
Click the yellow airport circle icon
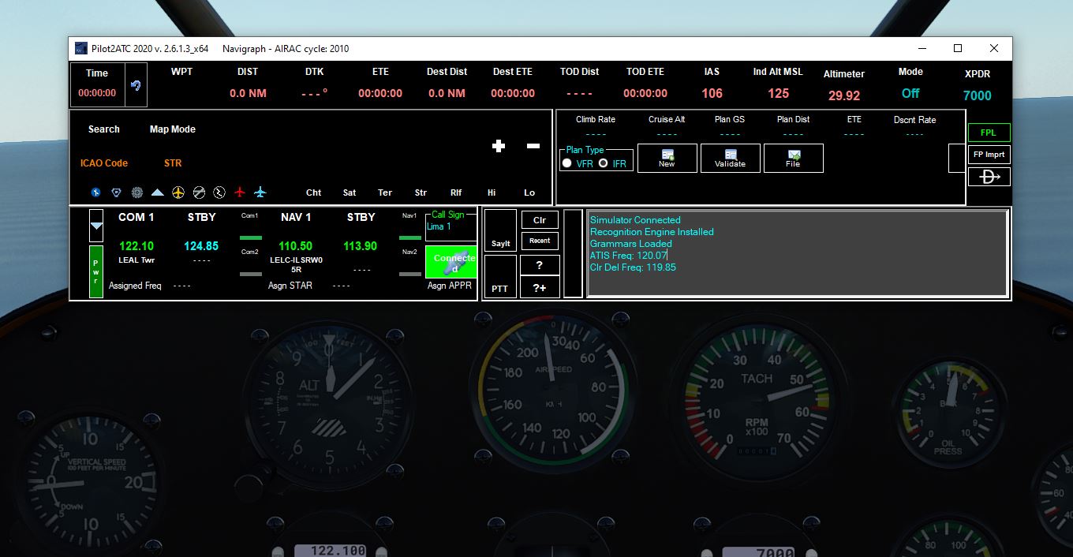click(x=178, y=193)
